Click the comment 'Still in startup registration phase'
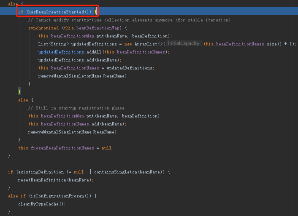 point(76,108)
